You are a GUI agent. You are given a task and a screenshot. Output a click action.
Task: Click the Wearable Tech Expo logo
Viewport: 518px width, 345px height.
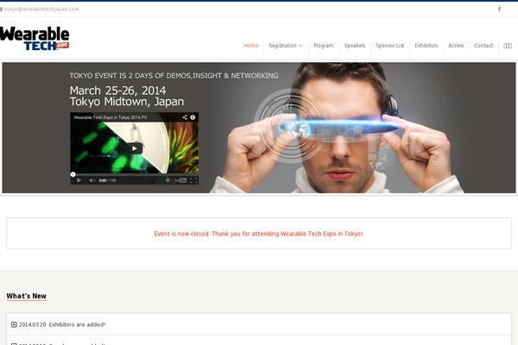coord(35,39)
